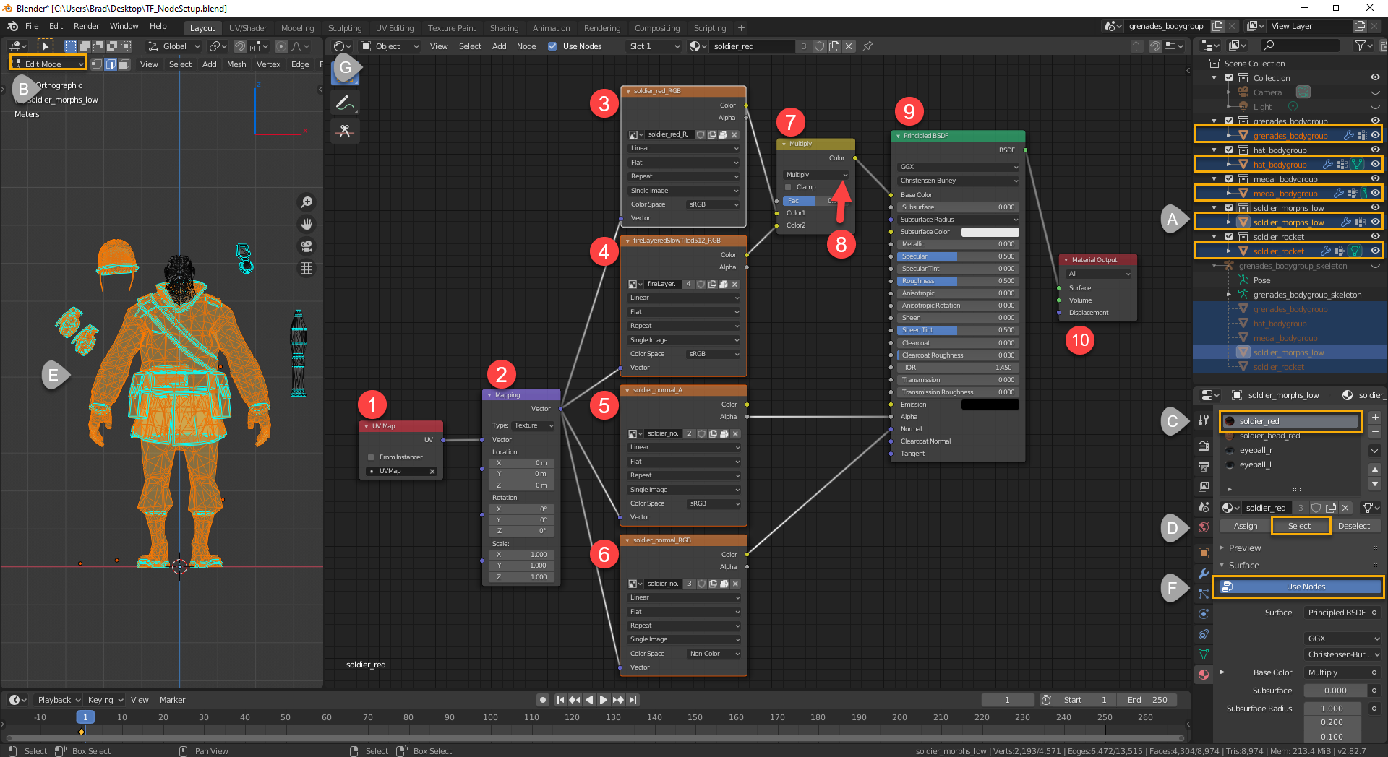1388x757 pixels.
Task: Expand the Preview panel
Action: click(x=1245, y=548)
